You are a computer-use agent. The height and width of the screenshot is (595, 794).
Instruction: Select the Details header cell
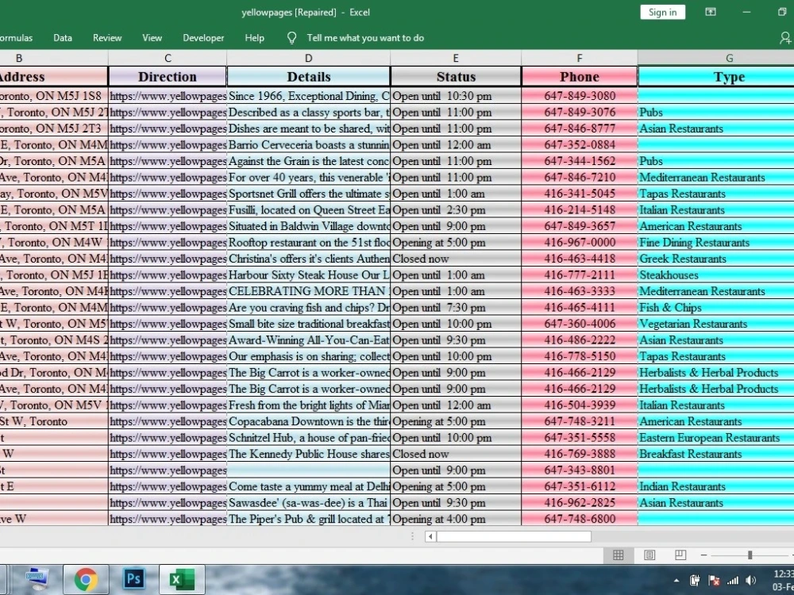pyautogui.click(x=308, y=76)
